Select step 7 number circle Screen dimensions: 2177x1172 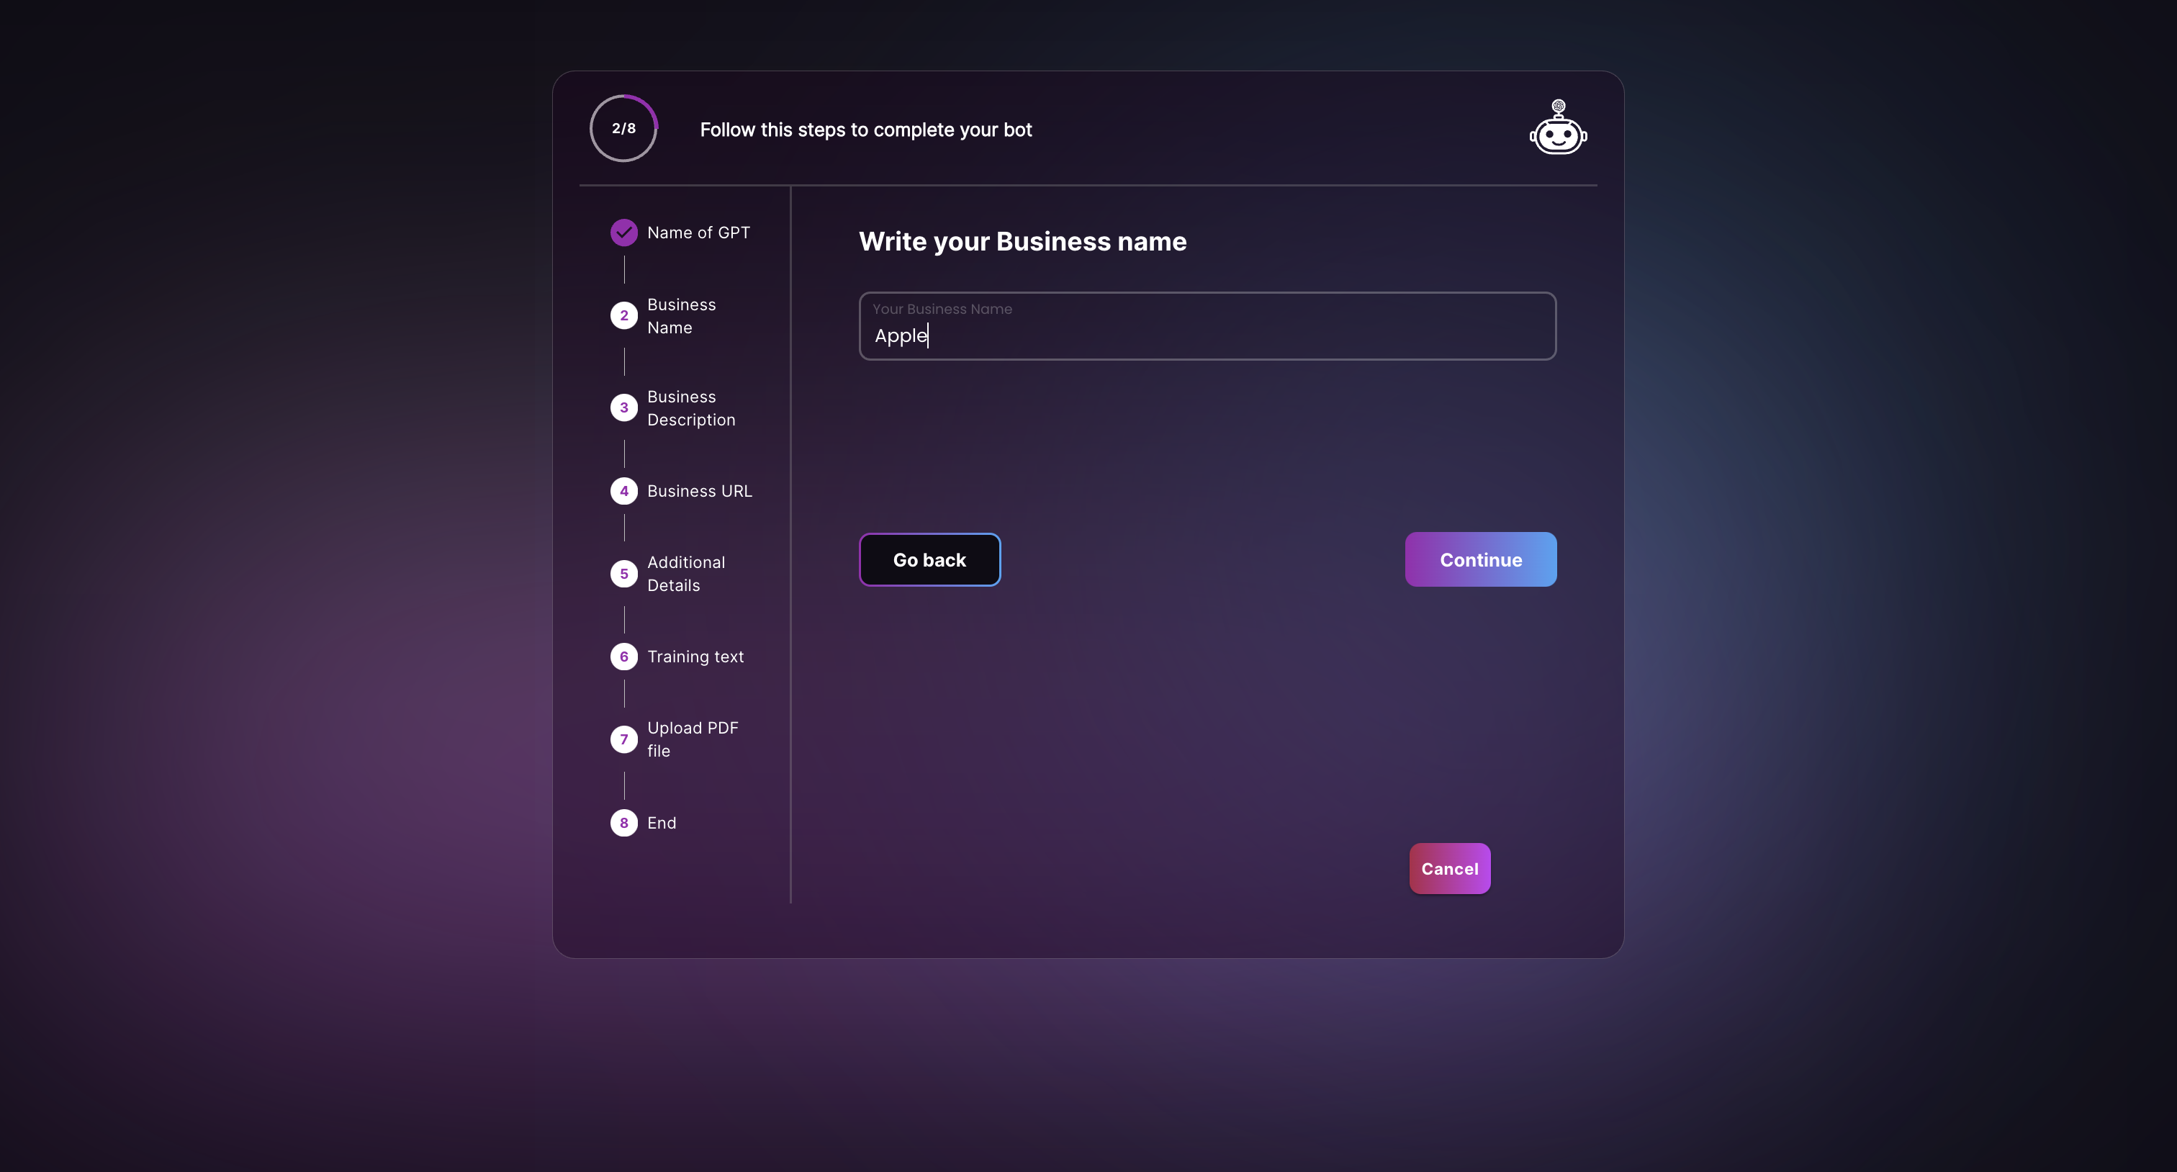point(623,739)
